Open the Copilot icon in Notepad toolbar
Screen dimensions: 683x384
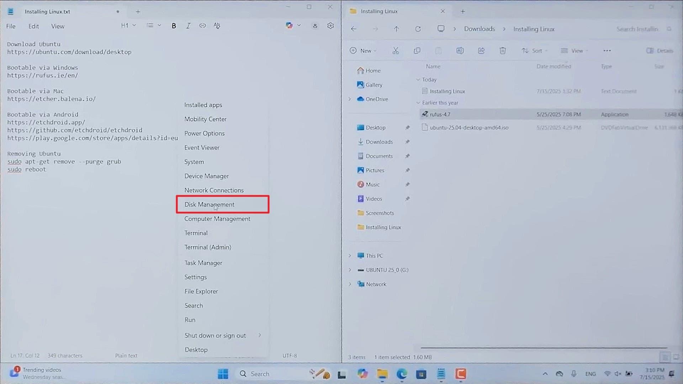click(x=289, y=25)
